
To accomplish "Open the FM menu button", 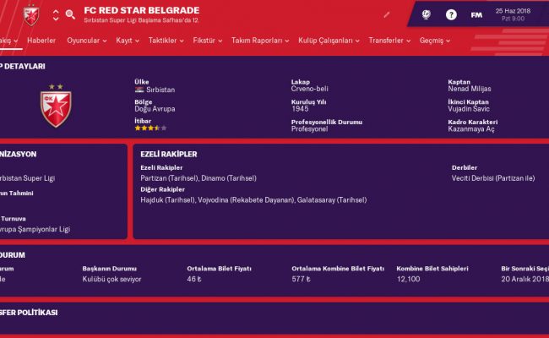I will click(x=476, y=14).
